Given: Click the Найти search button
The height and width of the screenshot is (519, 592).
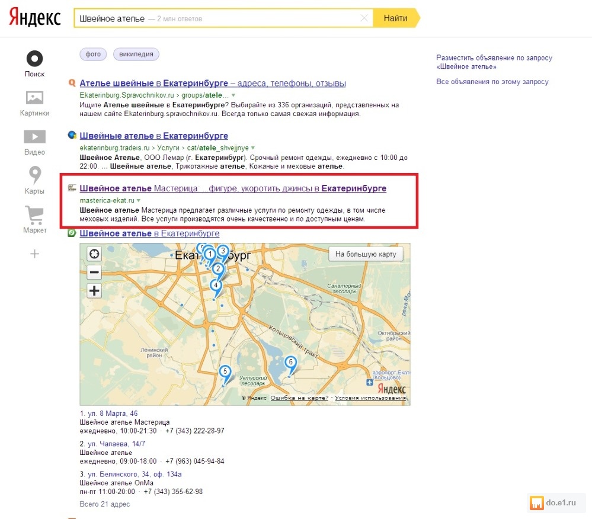Looking at the screenshot, I should pyautogui.click(x=396, y=18).
